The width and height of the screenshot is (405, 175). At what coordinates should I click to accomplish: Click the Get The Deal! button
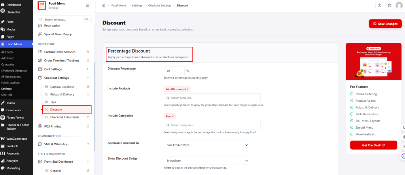[x=373, y=145]
